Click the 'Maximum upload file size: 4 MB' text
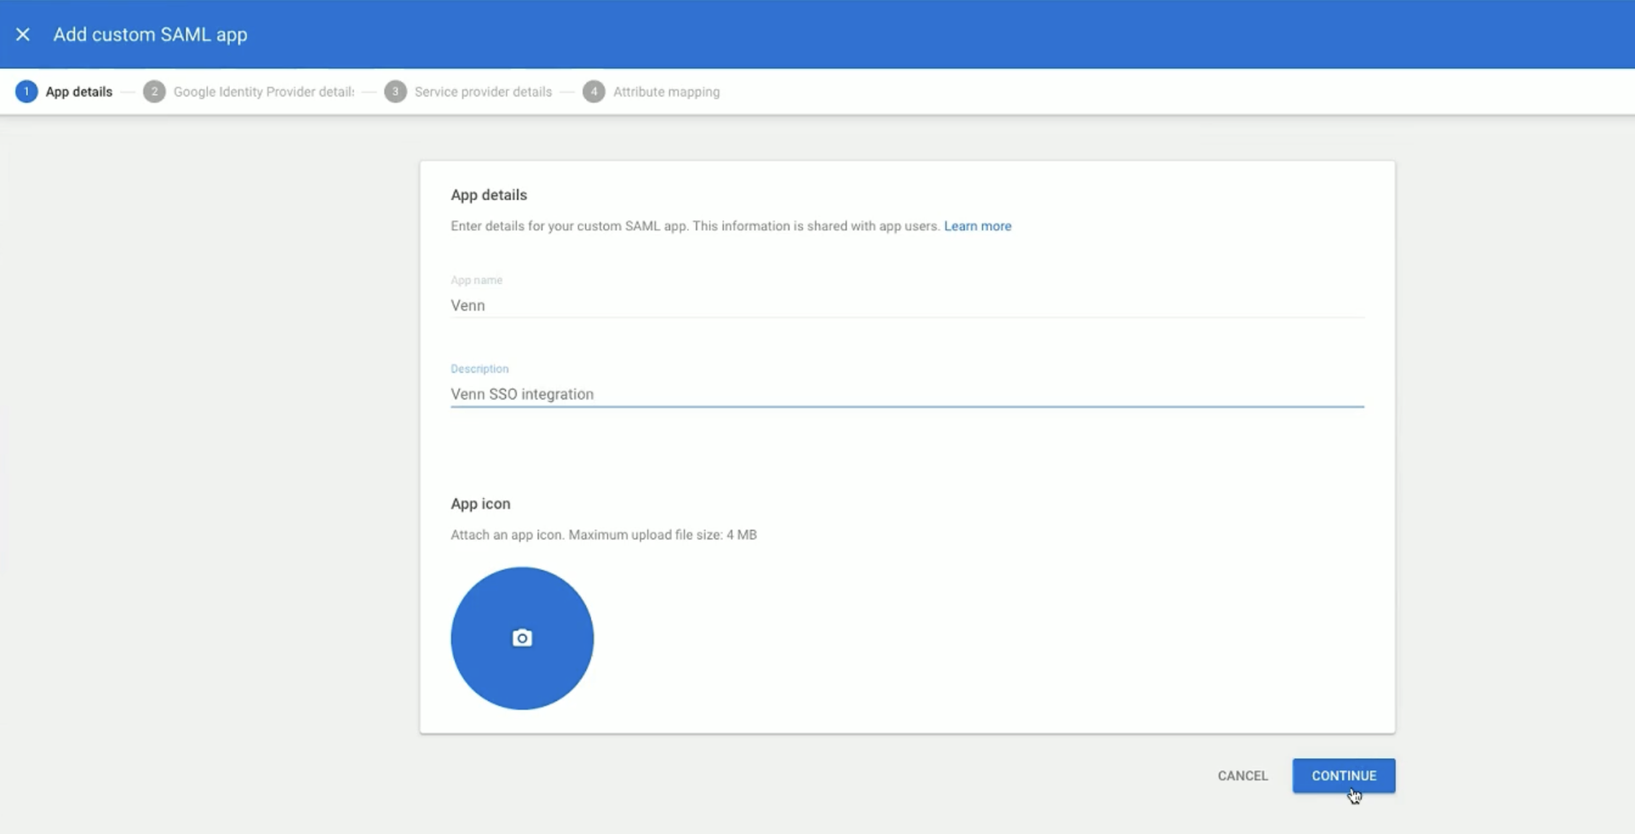1635x834 pixels. (x=663, y=535)
